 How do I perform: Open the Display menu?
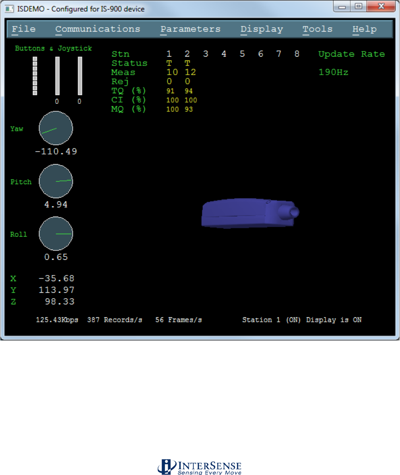pos(262,29)
